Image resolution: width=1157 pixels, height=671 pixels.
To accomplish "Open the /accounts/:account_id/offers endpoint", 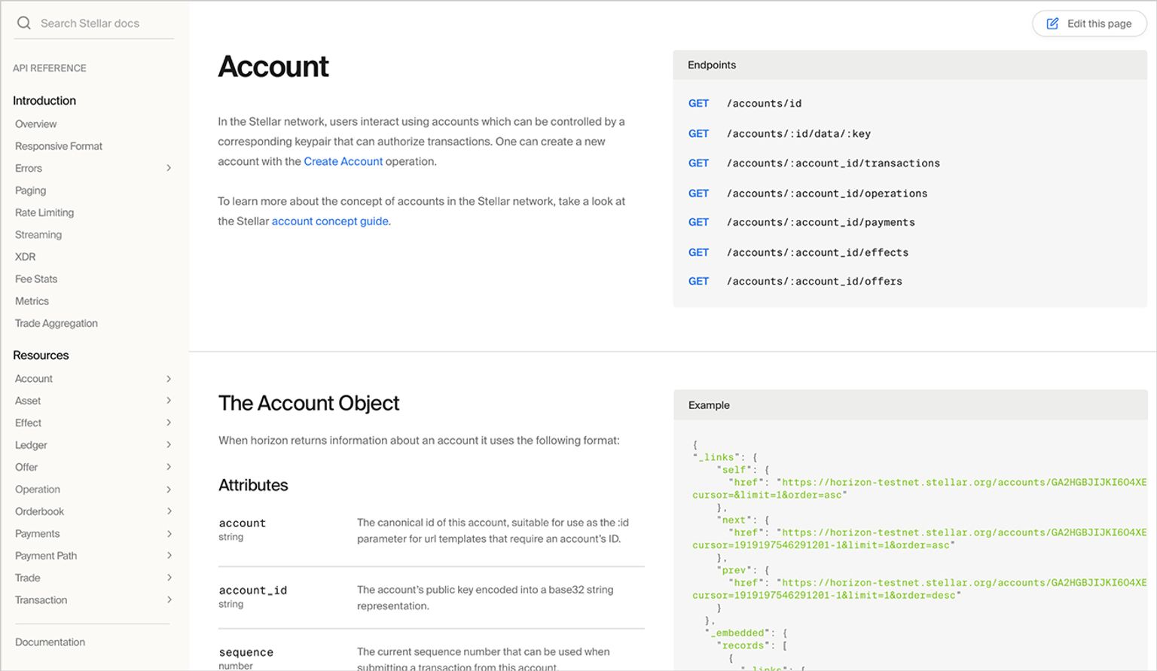I will click(x=814, y=282).
